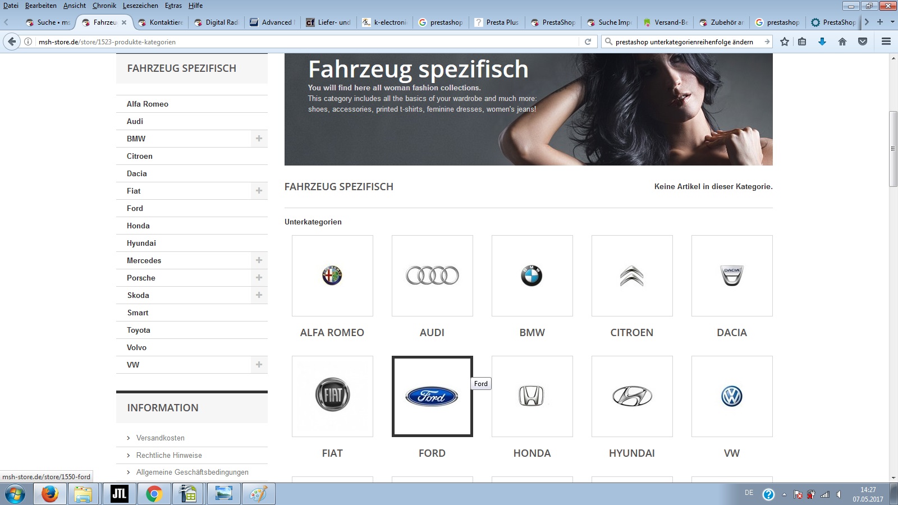Open the Volvo sidebar link
Viewport: 898px width, 505px height.
pos(136,347)
